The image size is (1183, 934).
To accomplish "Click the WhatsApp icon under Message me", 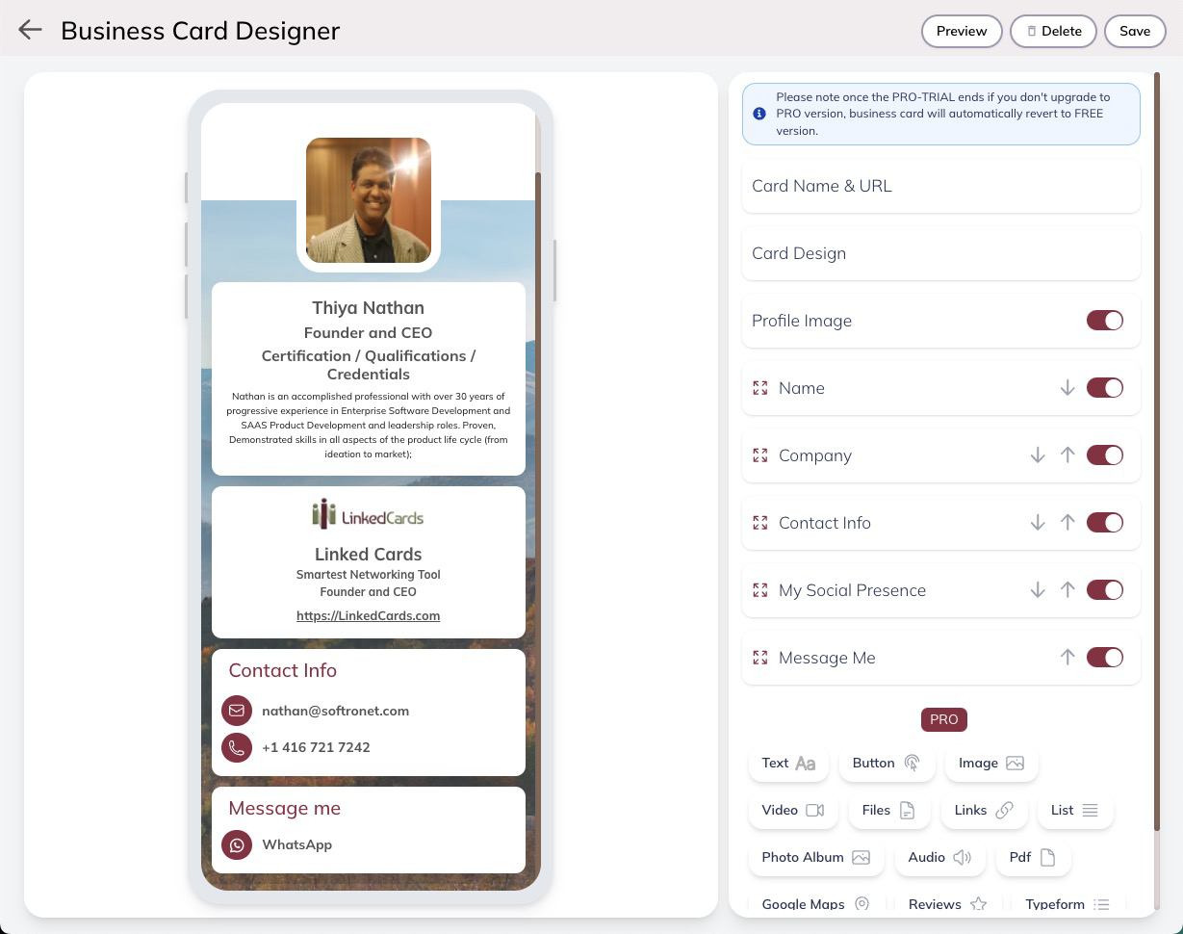I will click(x=237, y=844).
